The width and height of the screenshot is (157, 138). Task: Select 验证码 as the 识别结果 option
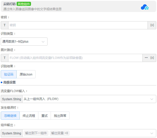click(9, 74)
